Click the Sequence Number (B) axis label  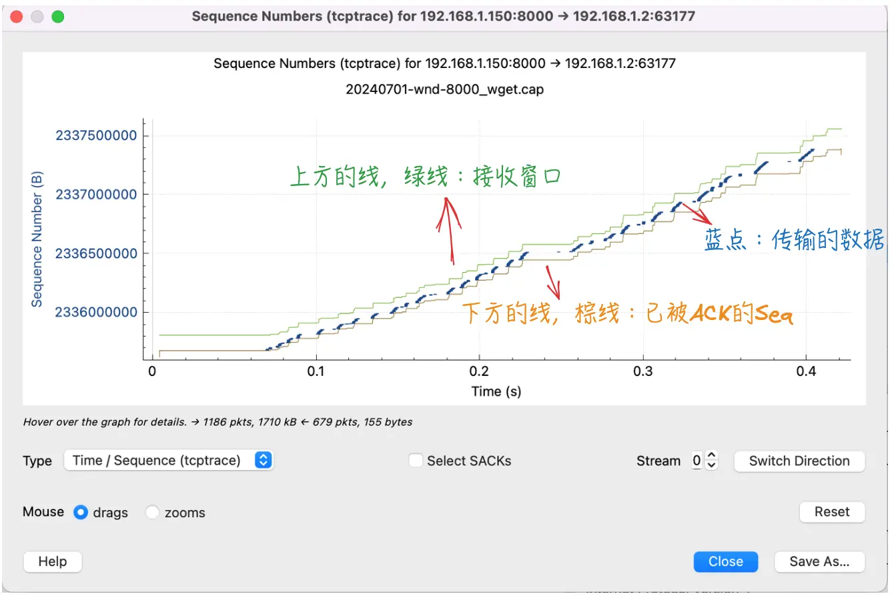click(x=37, y=239)
